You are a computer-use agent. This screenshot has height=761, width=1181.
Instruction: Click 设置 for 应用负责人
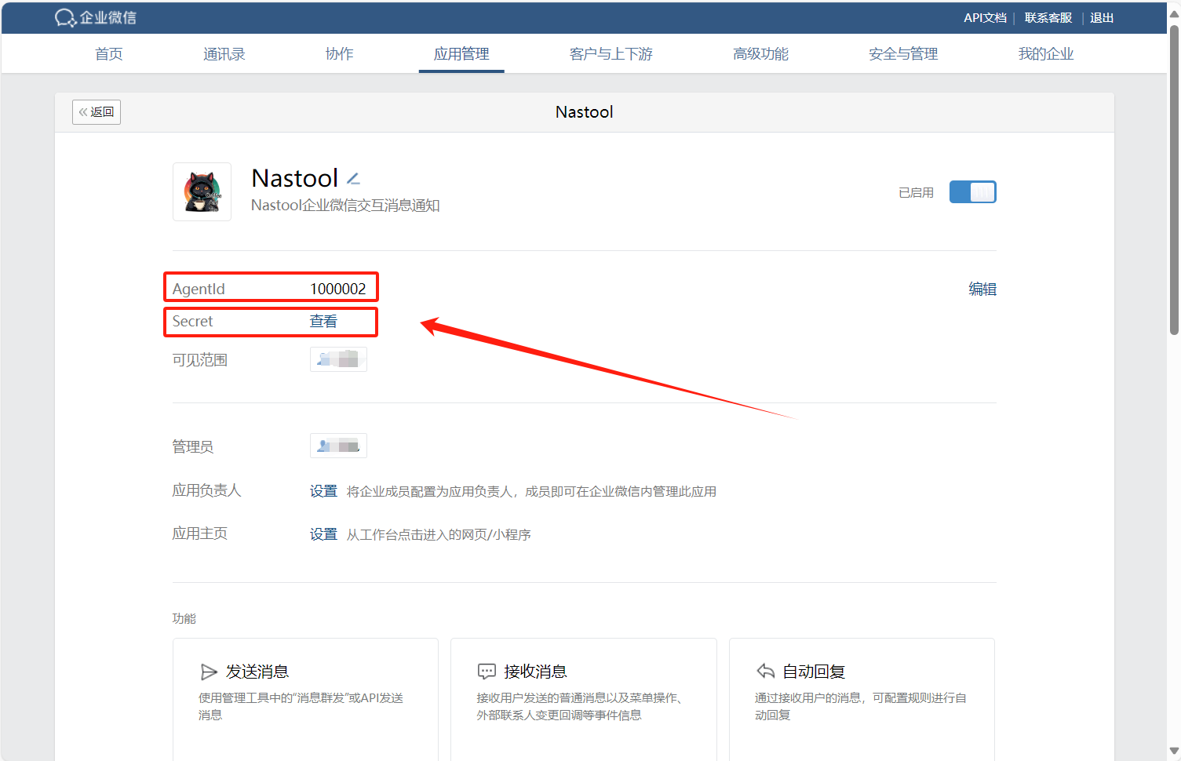coord(323,491)
